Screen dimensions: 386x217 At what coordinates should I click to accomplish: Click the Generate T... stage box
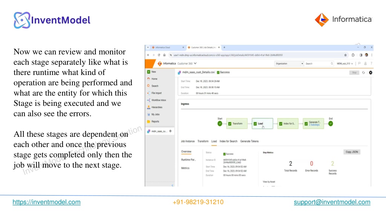point(313,124)
